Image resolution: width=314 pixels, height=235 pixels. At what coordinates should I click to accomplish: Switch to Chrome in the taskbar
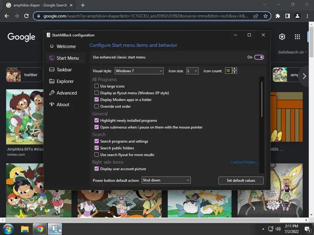[x=40, y=229]
